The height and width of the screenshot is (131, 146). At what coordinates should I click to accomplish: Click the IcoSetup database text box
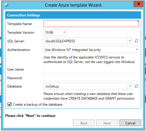(x=86, y=86)
